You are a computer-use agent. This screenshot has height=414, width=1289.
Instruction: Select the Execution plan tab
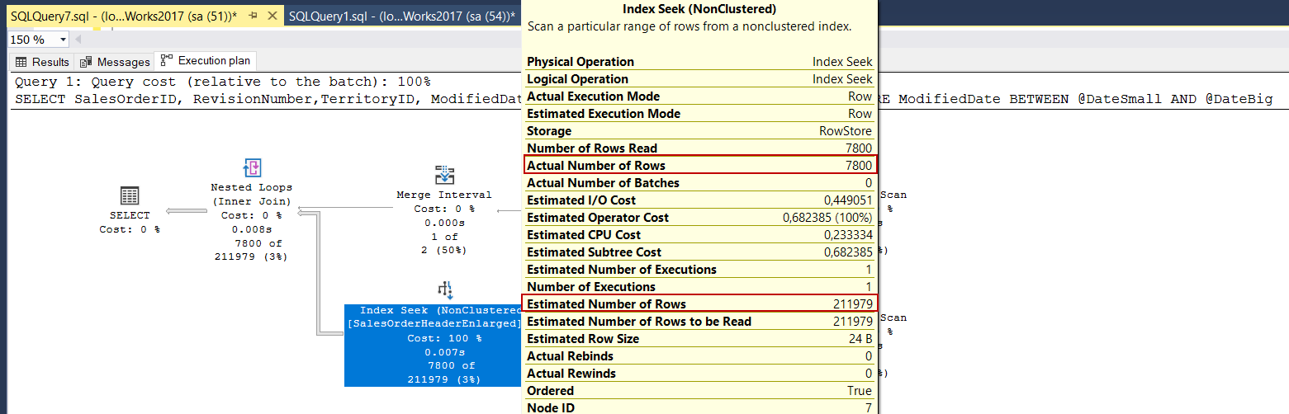[207, 61]
